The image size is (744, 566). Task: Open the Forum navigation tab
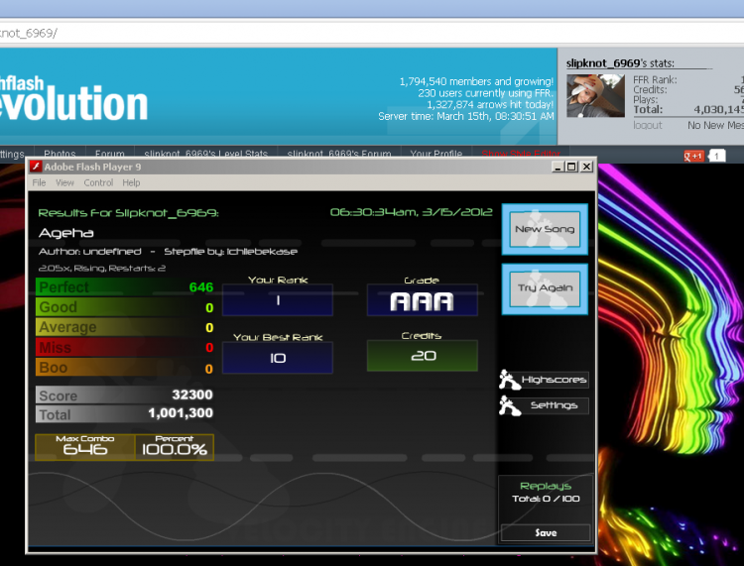(x=109, y=153)
